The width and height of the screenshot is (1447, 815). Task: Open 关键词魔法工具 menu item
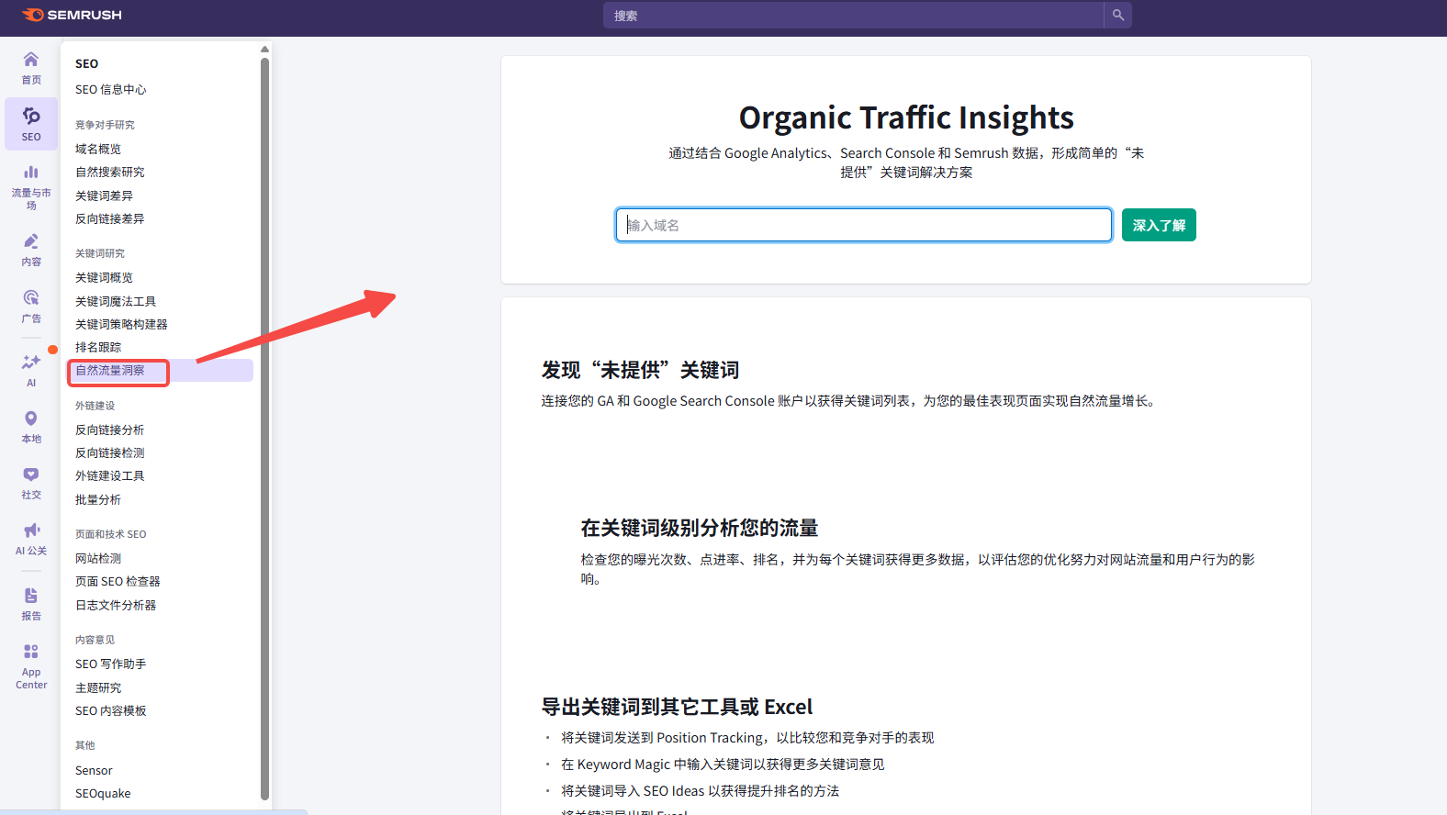pos(116,301)
